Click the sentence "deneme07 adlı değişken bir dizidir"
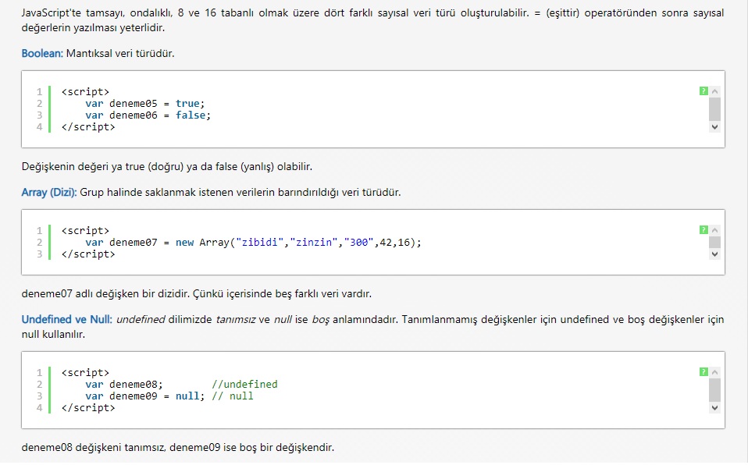The width and height of the screenshot is (748, 465). coord(105,293)
